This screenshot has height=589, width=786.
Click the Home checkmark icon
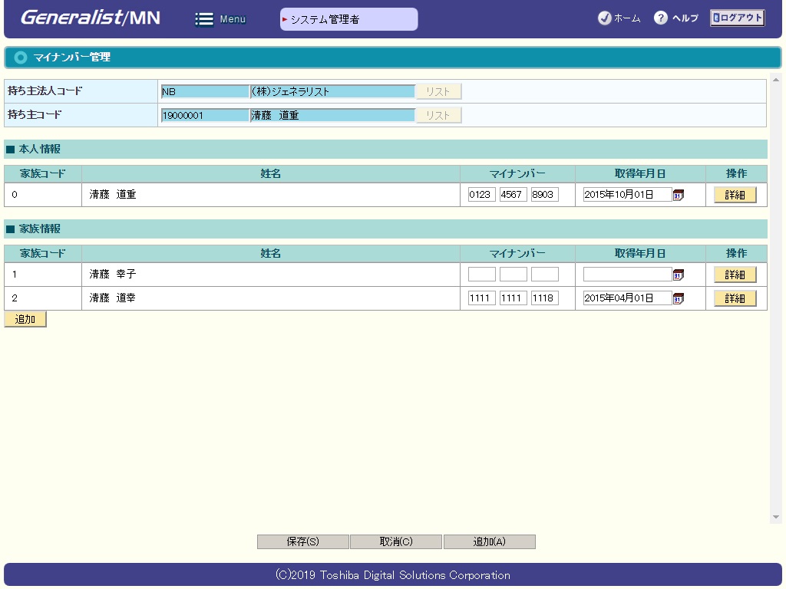(604, 18)
